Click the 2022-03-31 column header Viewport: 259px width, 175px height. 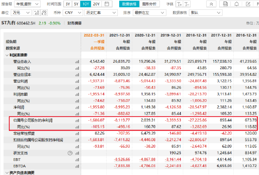pyautogui.click(x=94, y=35)
